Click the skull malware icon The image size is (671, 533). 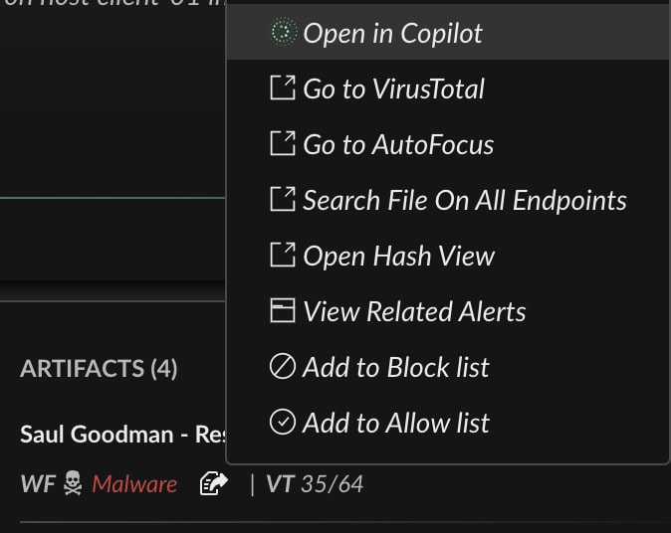tap(73, 484)
